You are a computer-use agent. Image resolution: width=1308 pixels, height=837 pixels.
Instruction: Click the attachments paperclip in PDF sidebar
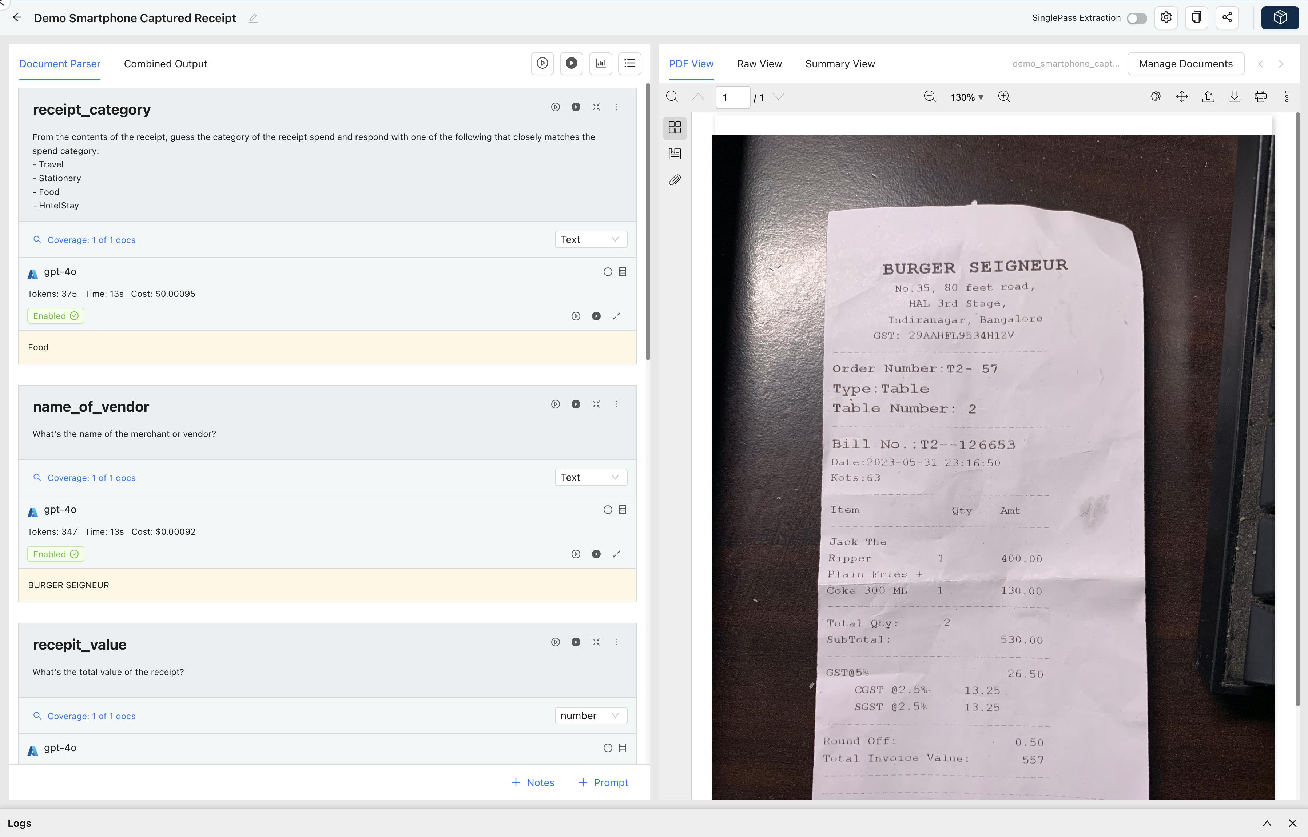[x=675, y=180]
